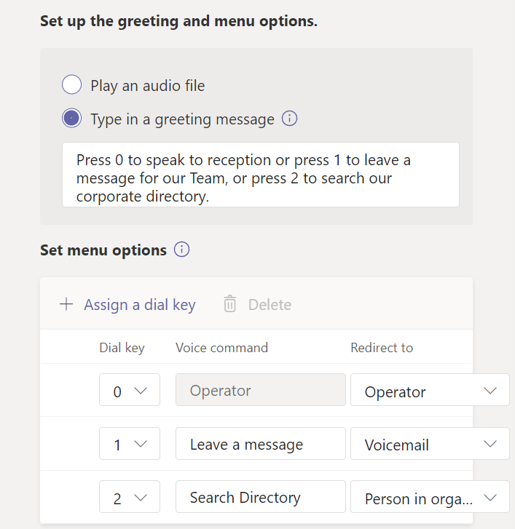The image size is (515, 529).
Task: Click the plus icon to add dial key
Action: click(x=66, y=304)
